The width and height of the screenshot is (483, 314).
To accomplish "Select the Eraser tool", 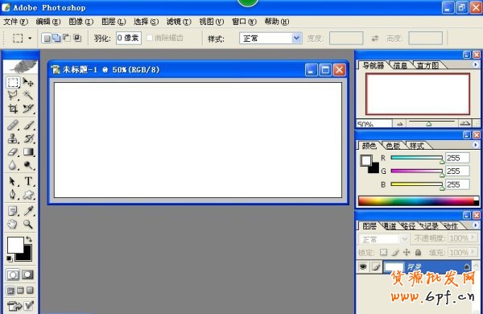I will point(13,151).
